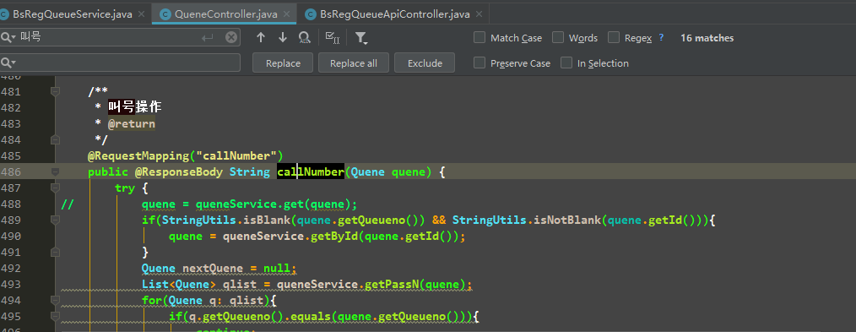Open the search filter funnel dropdown
Viewport: 856px width, 332px height.
360,38
